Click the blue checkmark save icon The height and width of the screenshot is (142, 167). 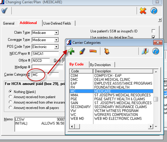(x=5, y=11)
